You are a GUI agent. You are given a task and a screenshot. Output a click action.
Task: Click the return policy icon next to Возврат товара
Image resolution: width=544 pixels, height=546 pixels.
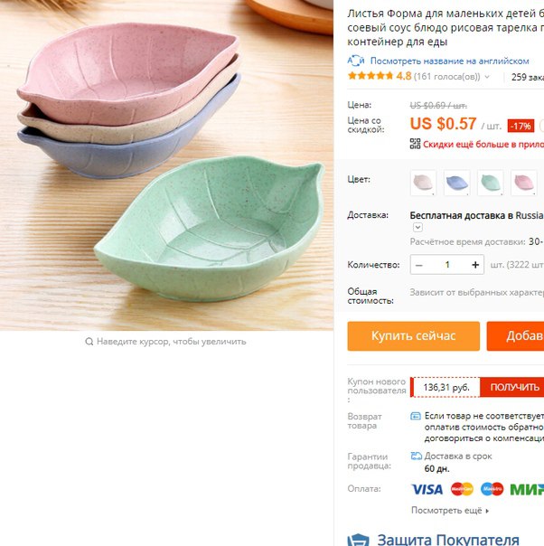coord(416,416)
